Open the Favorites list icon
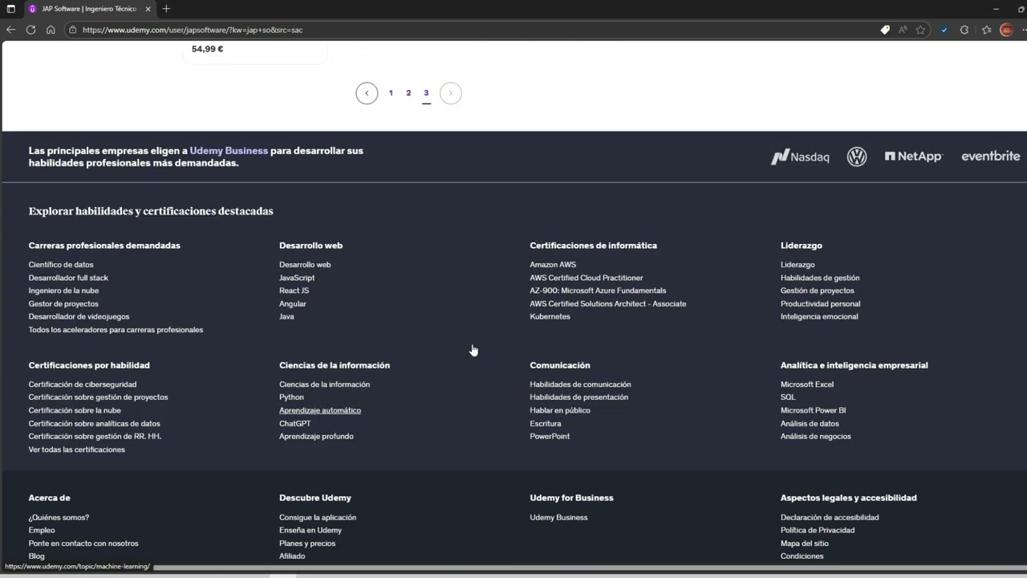 [987, 30]
